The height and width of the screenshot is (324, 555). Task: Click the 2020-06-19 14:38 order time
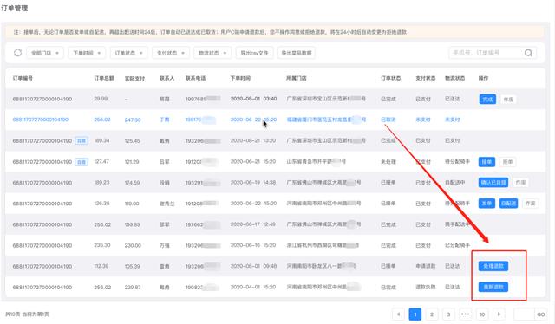pyautogui.click(x=253, y=182)
